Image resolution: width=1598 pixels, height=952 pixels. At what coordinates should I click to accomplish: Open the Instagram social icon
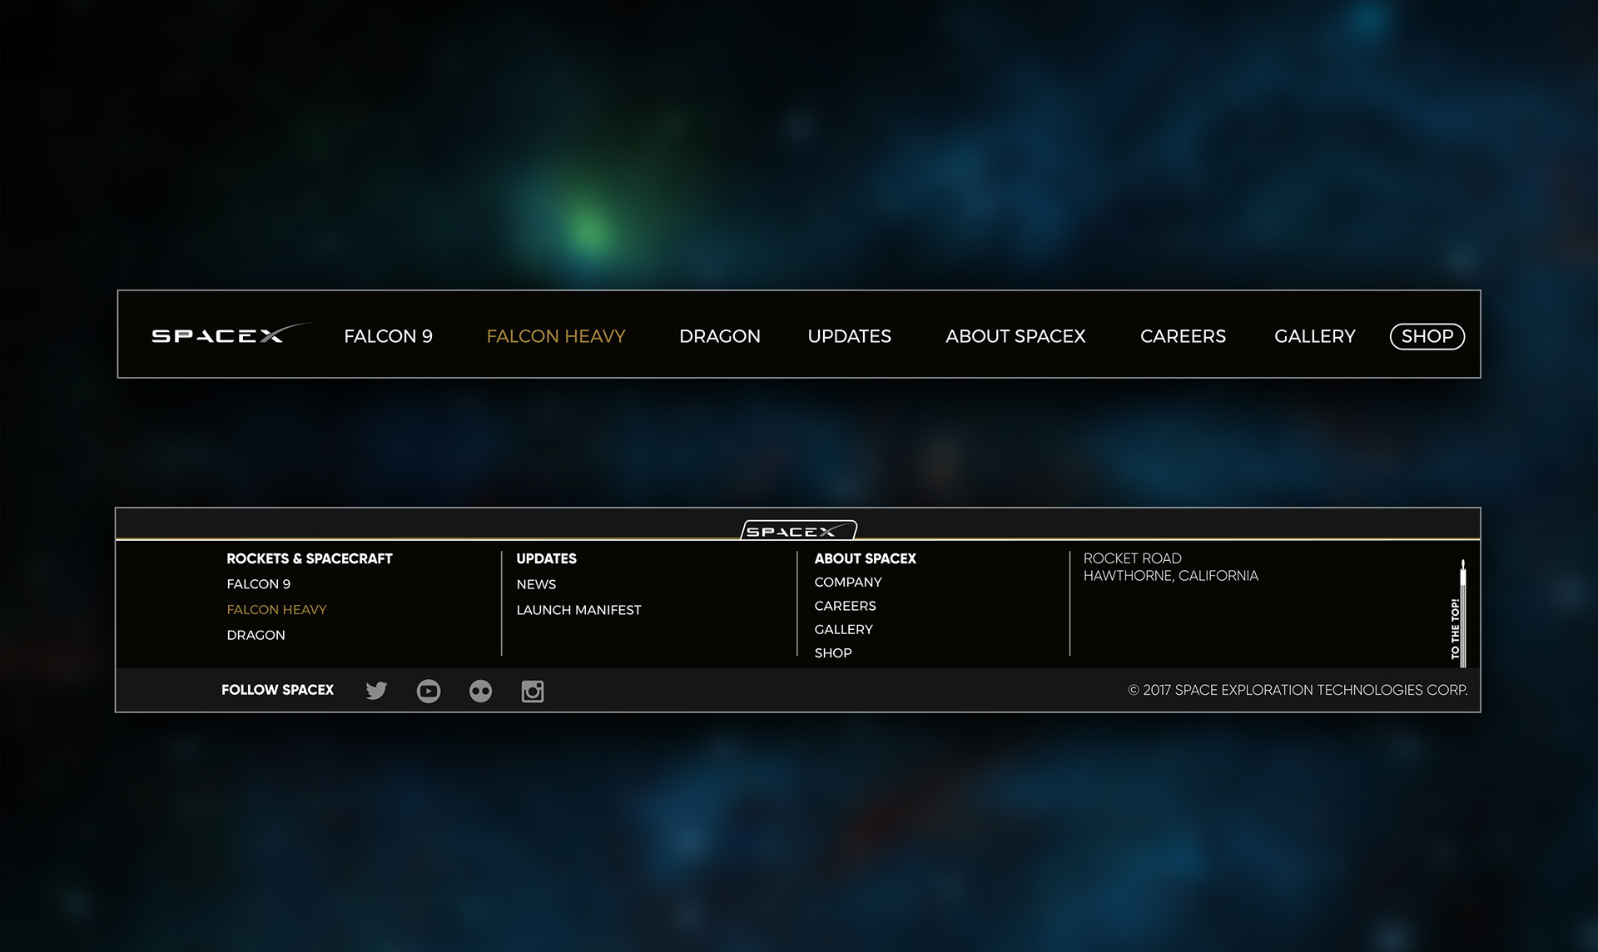(533, 691)
